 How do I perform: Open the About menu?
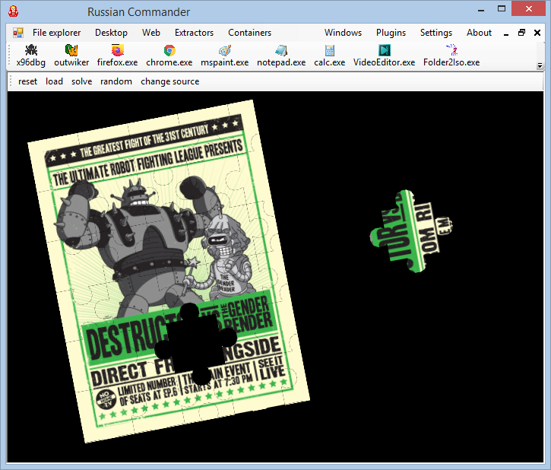coord(479,33)
